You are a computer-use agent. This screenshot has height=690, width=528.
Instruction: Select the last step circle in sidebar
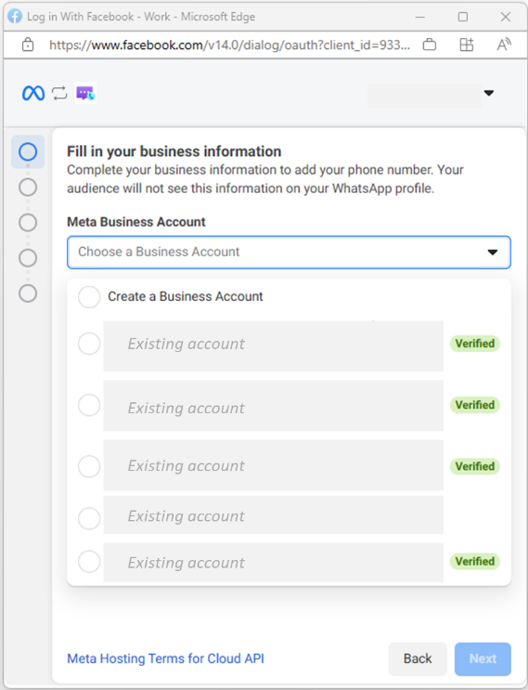[x=28, y=293]
